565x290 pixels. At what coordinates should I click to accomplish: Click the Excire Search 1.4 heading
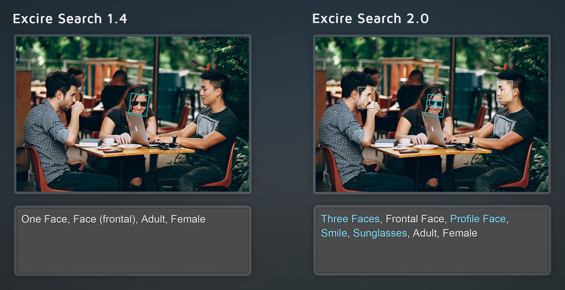(70, 19)
